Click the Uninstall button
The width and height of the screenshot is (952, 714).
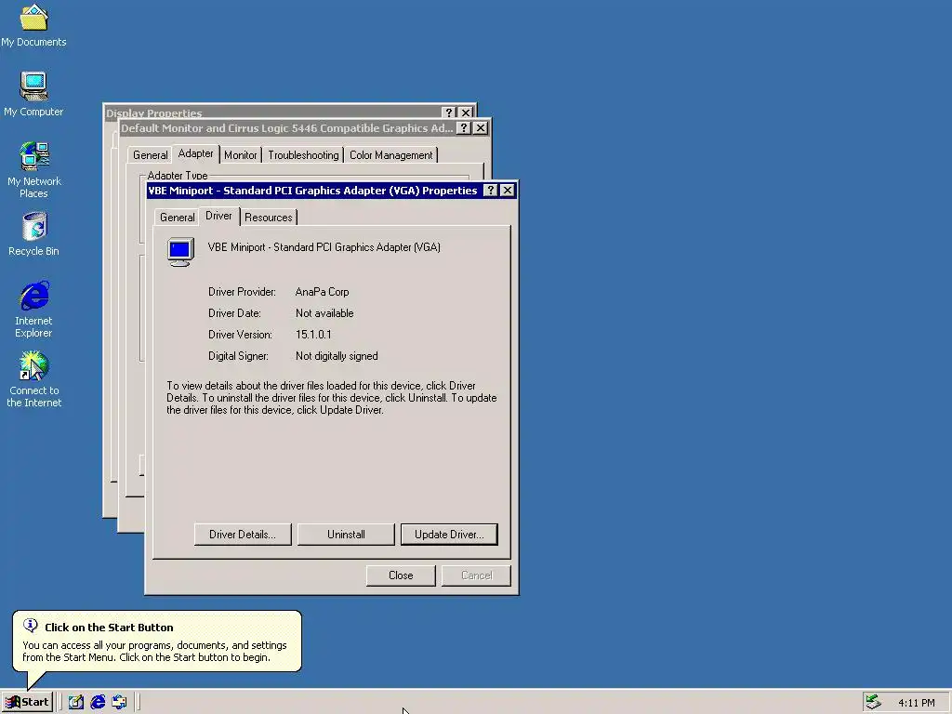point(346,535)
